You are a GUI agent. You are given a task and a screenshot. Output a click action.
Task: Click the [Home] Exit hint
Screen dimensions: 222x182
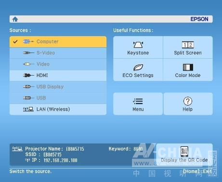[197, 171]
